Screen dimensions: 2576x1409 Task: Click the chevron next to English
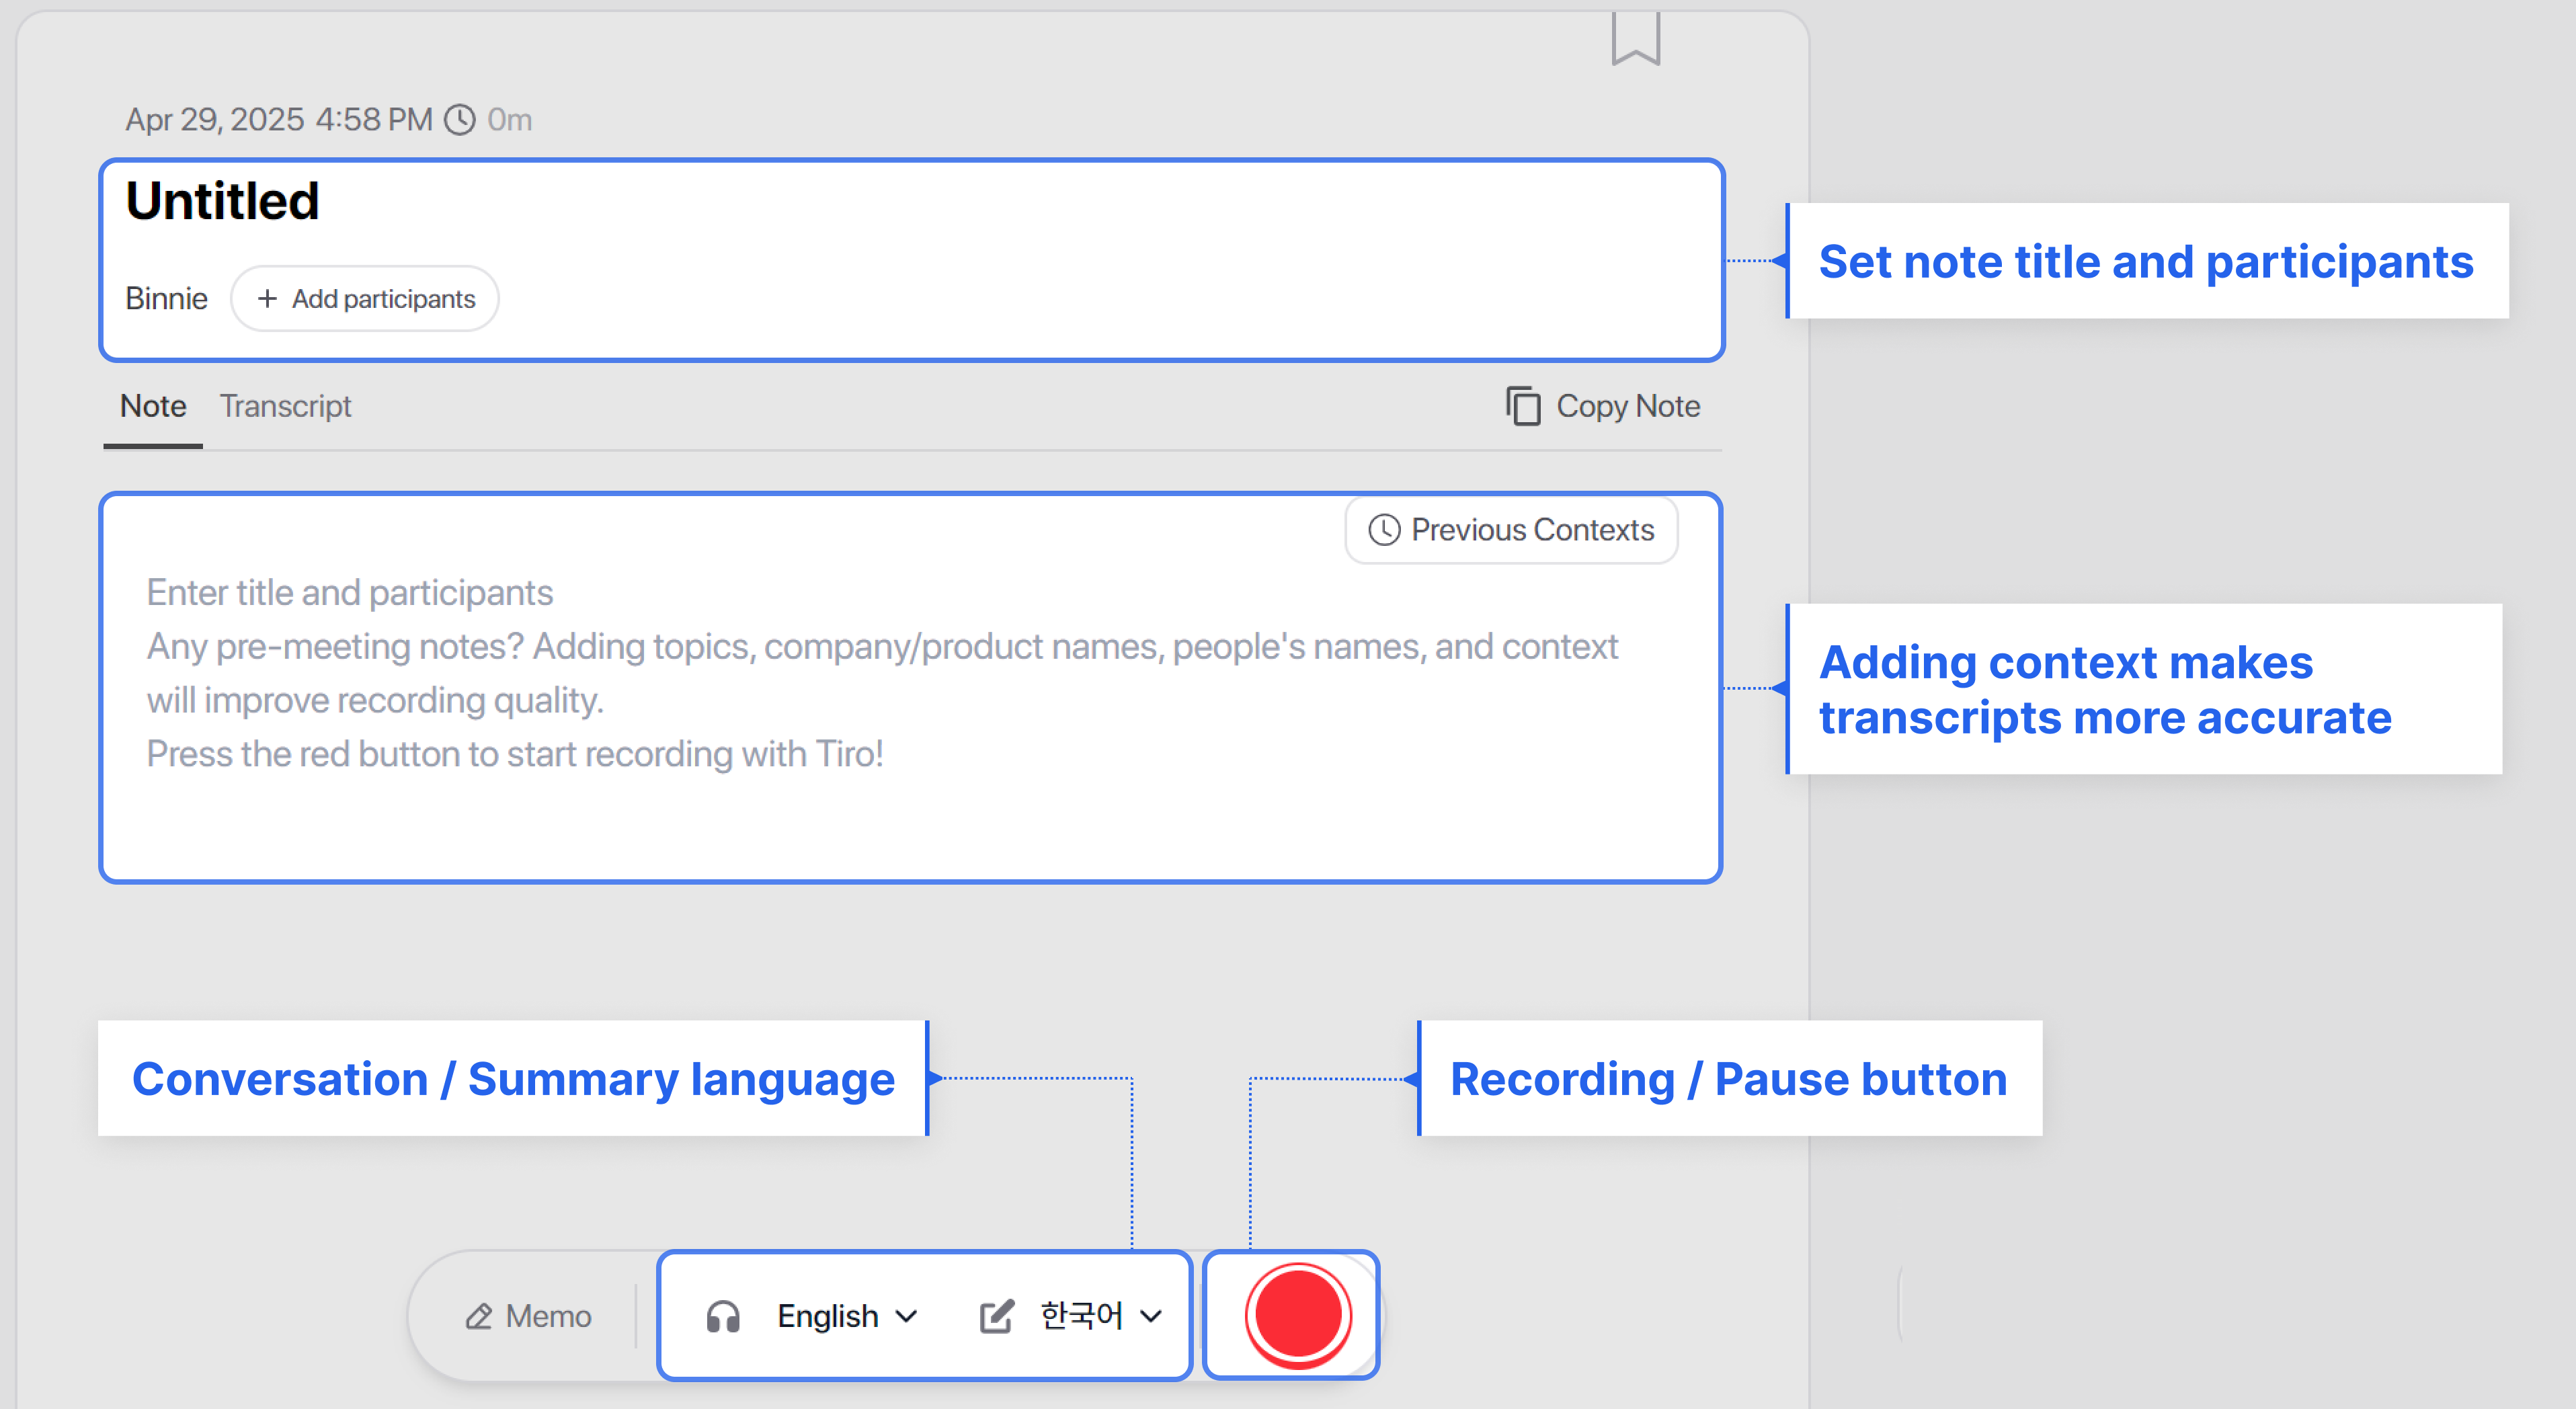906,1316
